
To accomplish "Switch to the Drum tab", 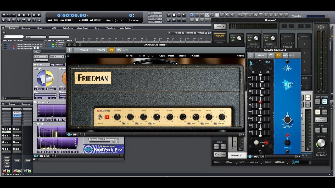I will coord(40,28).
